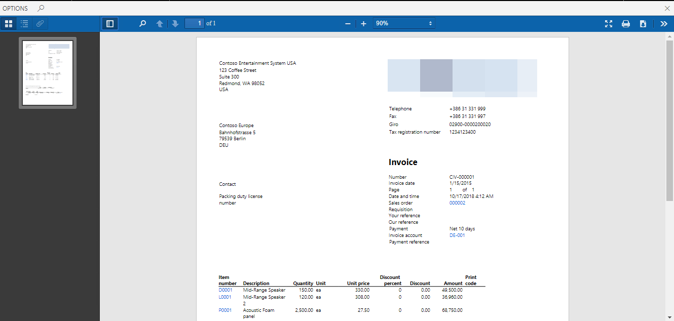The image size is (674, 321).
Task: Click invoice date 1/15/2015
Action: point(460,183)
